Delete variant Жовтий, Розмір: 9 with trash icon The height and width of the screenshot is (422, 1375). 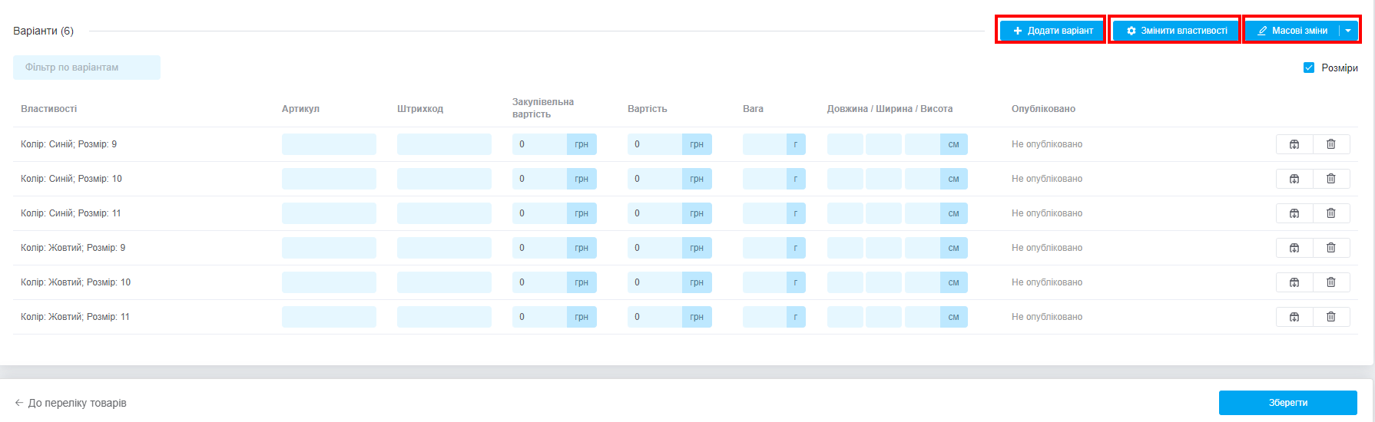[1331, 248]
